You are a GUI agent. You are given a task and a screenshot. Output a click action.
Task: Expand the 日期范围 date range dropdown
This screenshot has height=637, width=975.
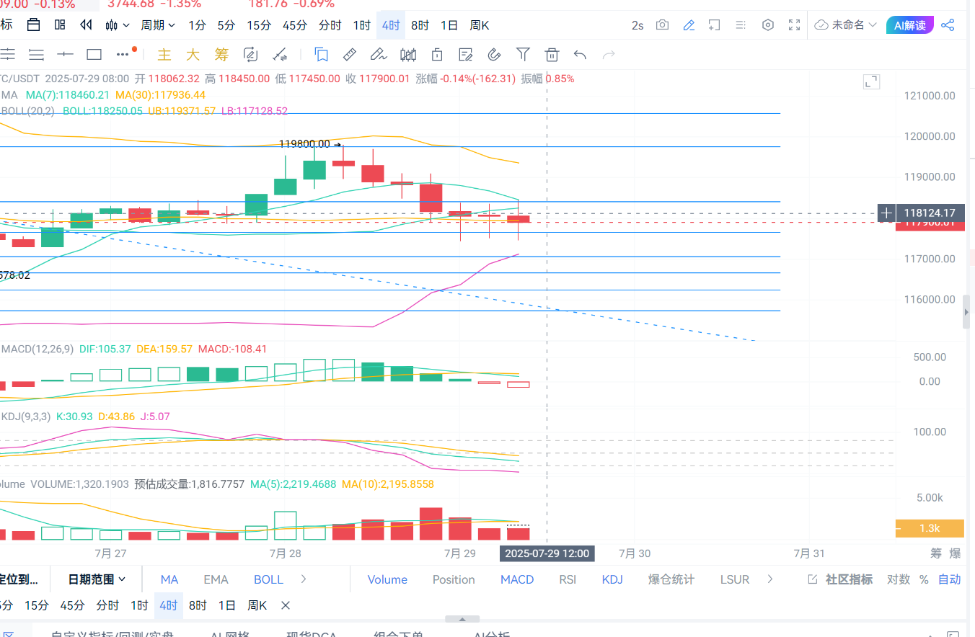click(97, 579)
